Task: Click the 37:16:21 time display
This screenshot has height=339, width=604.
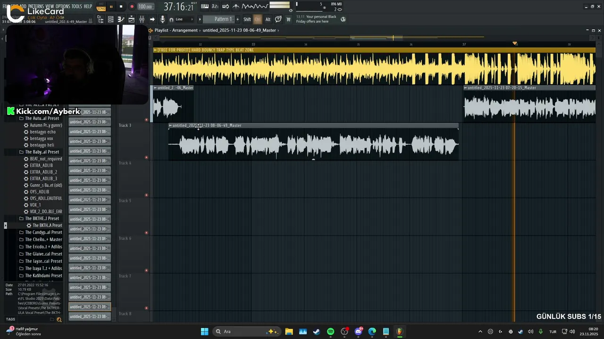Action: tap(179, 7)
